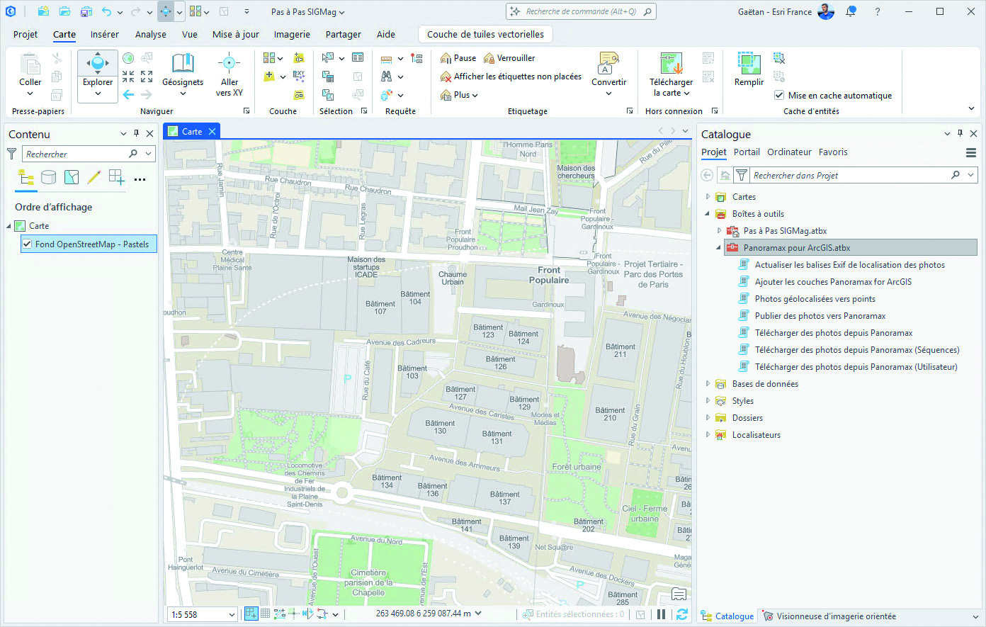Go to previous extent arrow
The image size is (986, 627).
(128, 94)
